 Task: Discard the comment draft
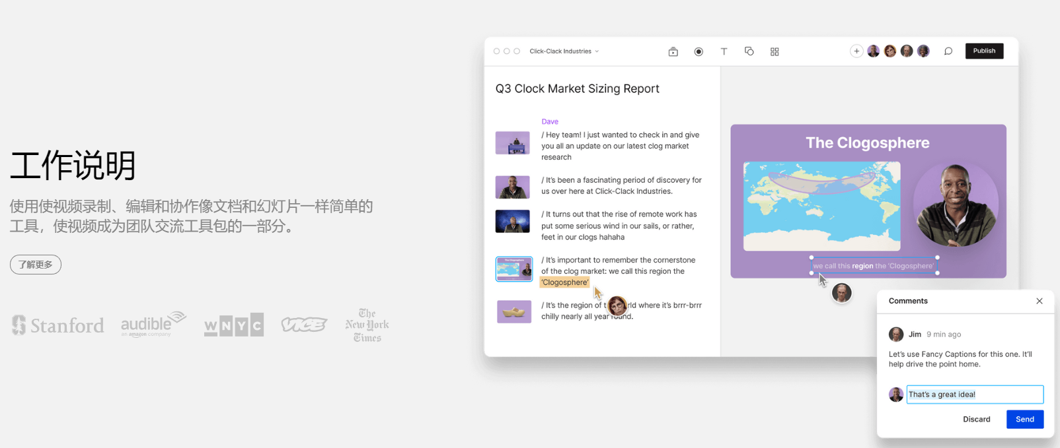pos(976,419)
